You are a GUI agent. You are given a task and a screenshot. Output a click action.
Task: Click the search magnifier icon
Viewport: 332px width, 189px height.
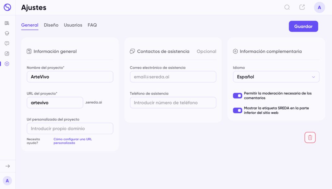pos(287,7)
